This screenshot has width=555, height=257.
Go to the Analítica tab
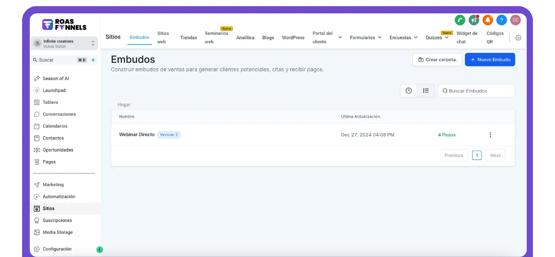[x=245, y=38]
